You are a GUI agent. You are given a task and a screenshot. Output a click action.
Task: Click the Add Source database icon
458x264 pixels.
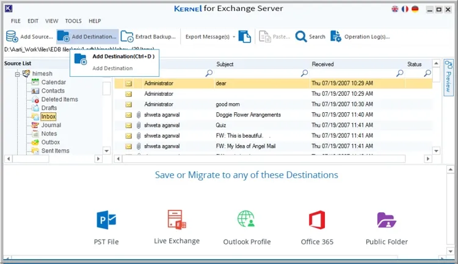[x=12, y=37]
